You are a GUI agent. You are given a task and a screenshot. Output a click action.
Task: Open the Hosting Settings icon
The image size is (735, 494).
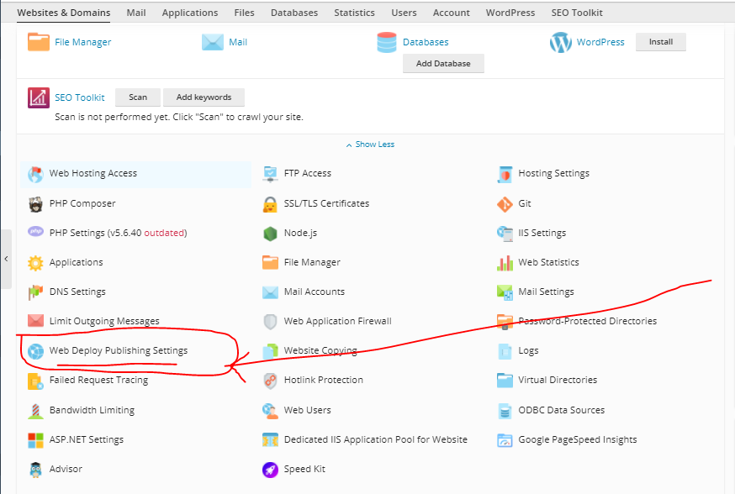505,174
